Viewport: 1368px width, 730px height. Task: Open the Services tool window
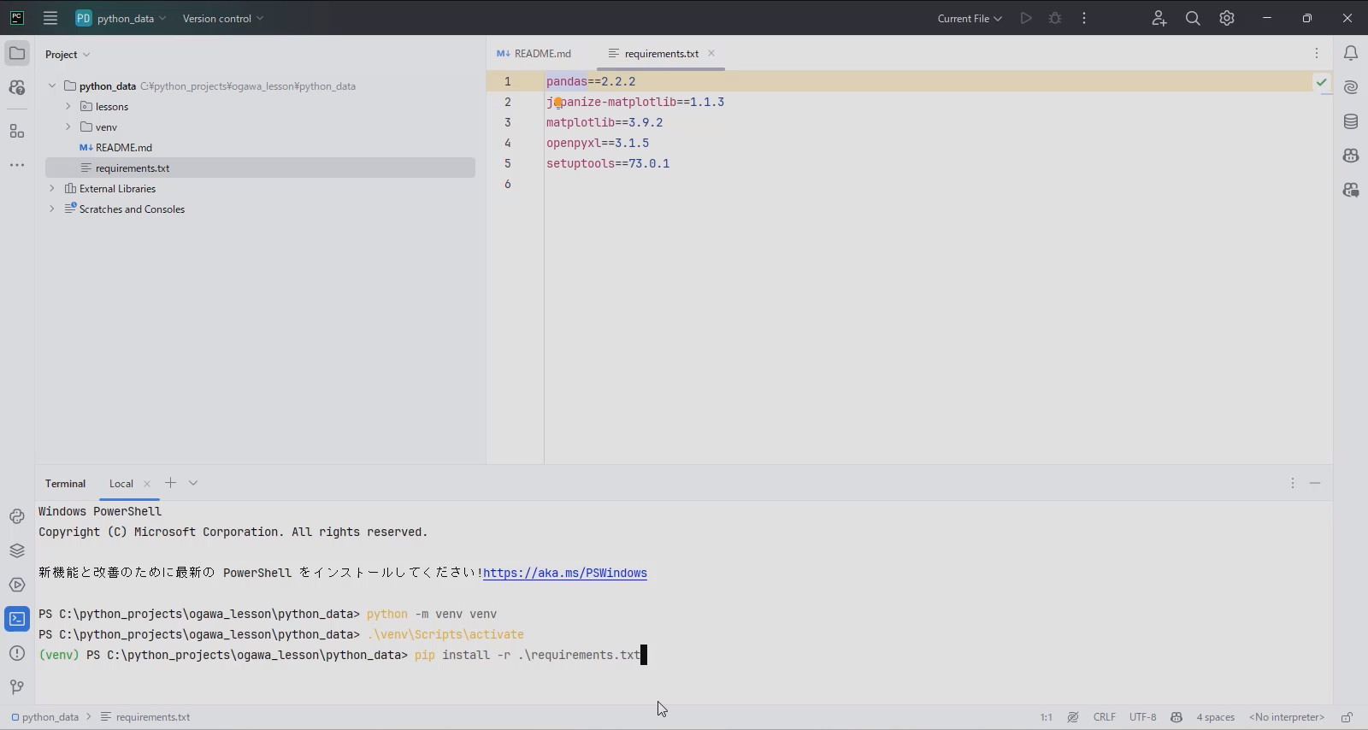point(17,585)
